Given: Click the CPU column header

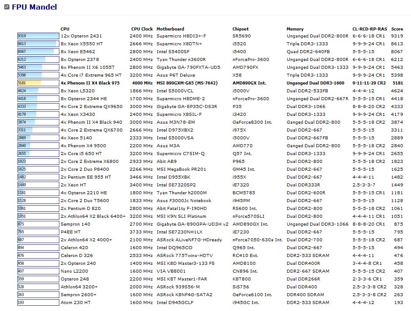Looking at the screenshot, I should point(65,29).
